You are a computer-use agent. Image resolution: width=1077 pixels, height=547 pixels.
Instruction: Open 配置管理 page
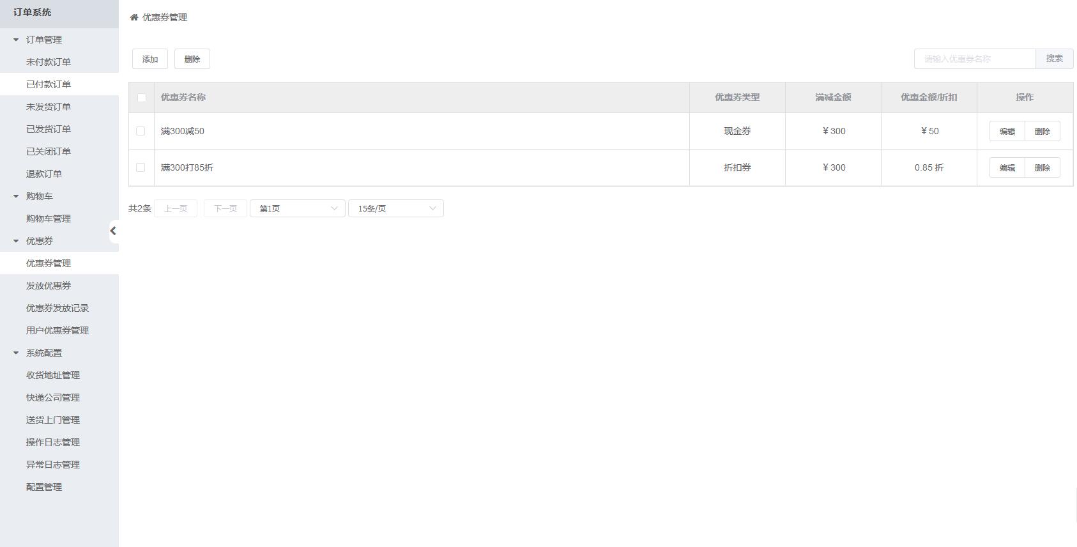click(59, 487)
